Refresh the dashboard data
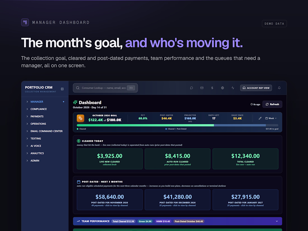Screen dimensions: 308x231 point(272,104)
